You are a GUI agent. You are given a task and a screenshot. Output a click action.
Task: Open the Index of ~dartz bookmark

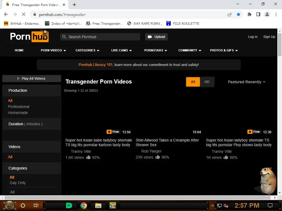coord(63,24)
